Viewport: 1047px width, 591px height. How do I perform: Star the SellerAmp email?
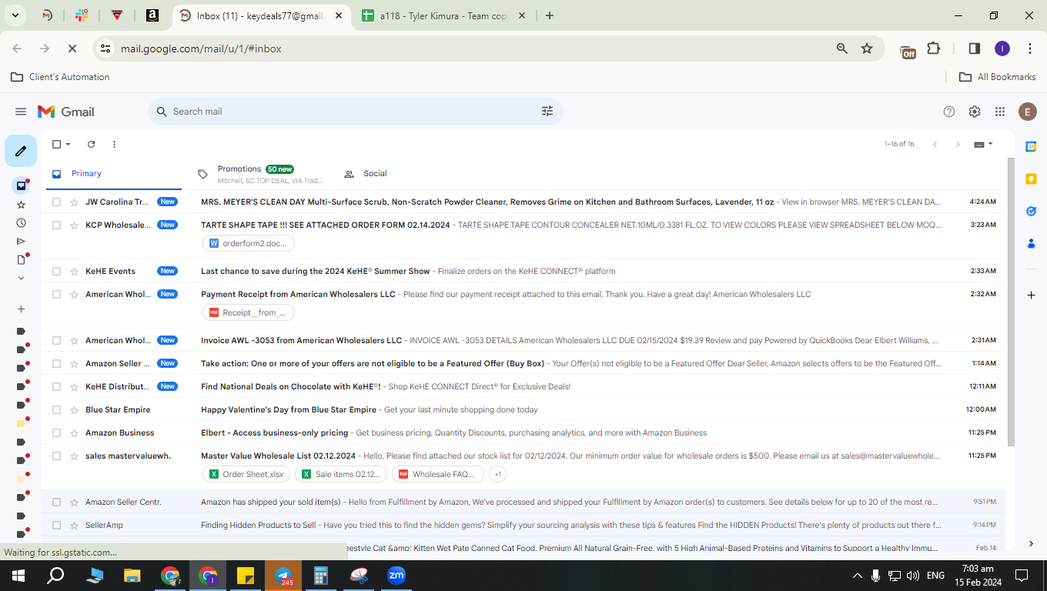(x=74, y=525)
